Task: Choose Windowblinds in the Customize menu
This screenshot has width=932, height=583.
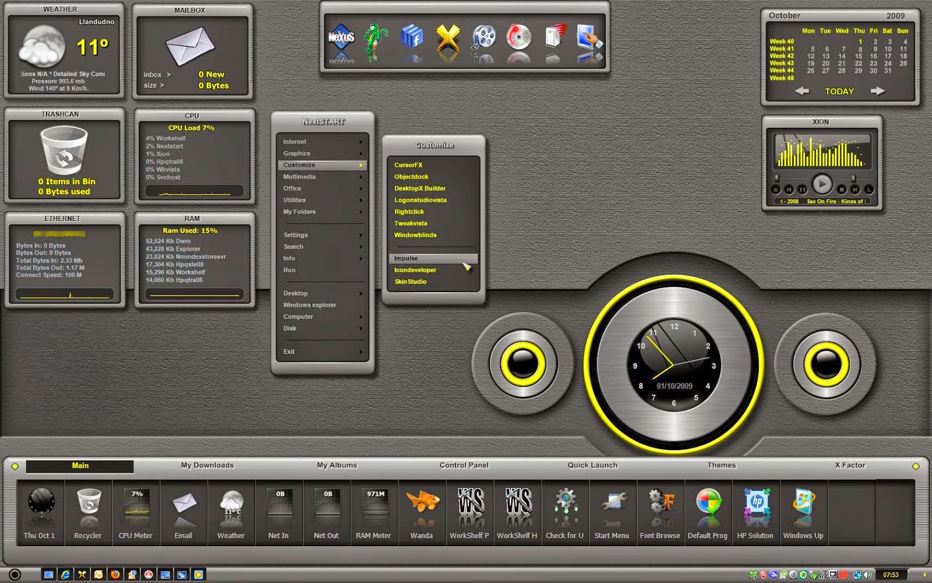Action: click(433, 235)
